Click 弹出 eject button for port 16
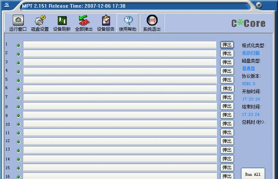 (x=227, y=176)
